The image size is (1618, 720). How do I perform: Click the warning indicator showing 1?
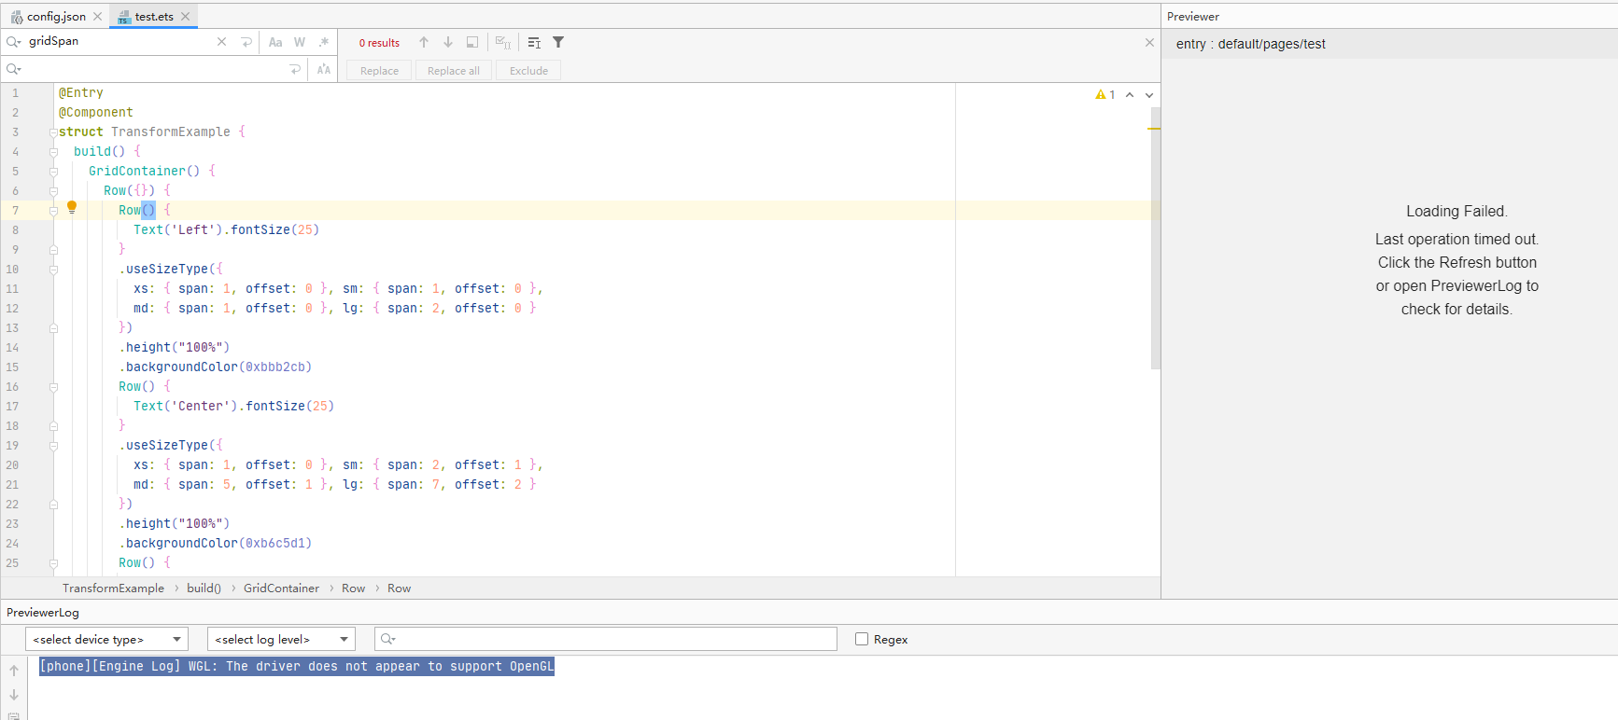[x=1105, y=95]
